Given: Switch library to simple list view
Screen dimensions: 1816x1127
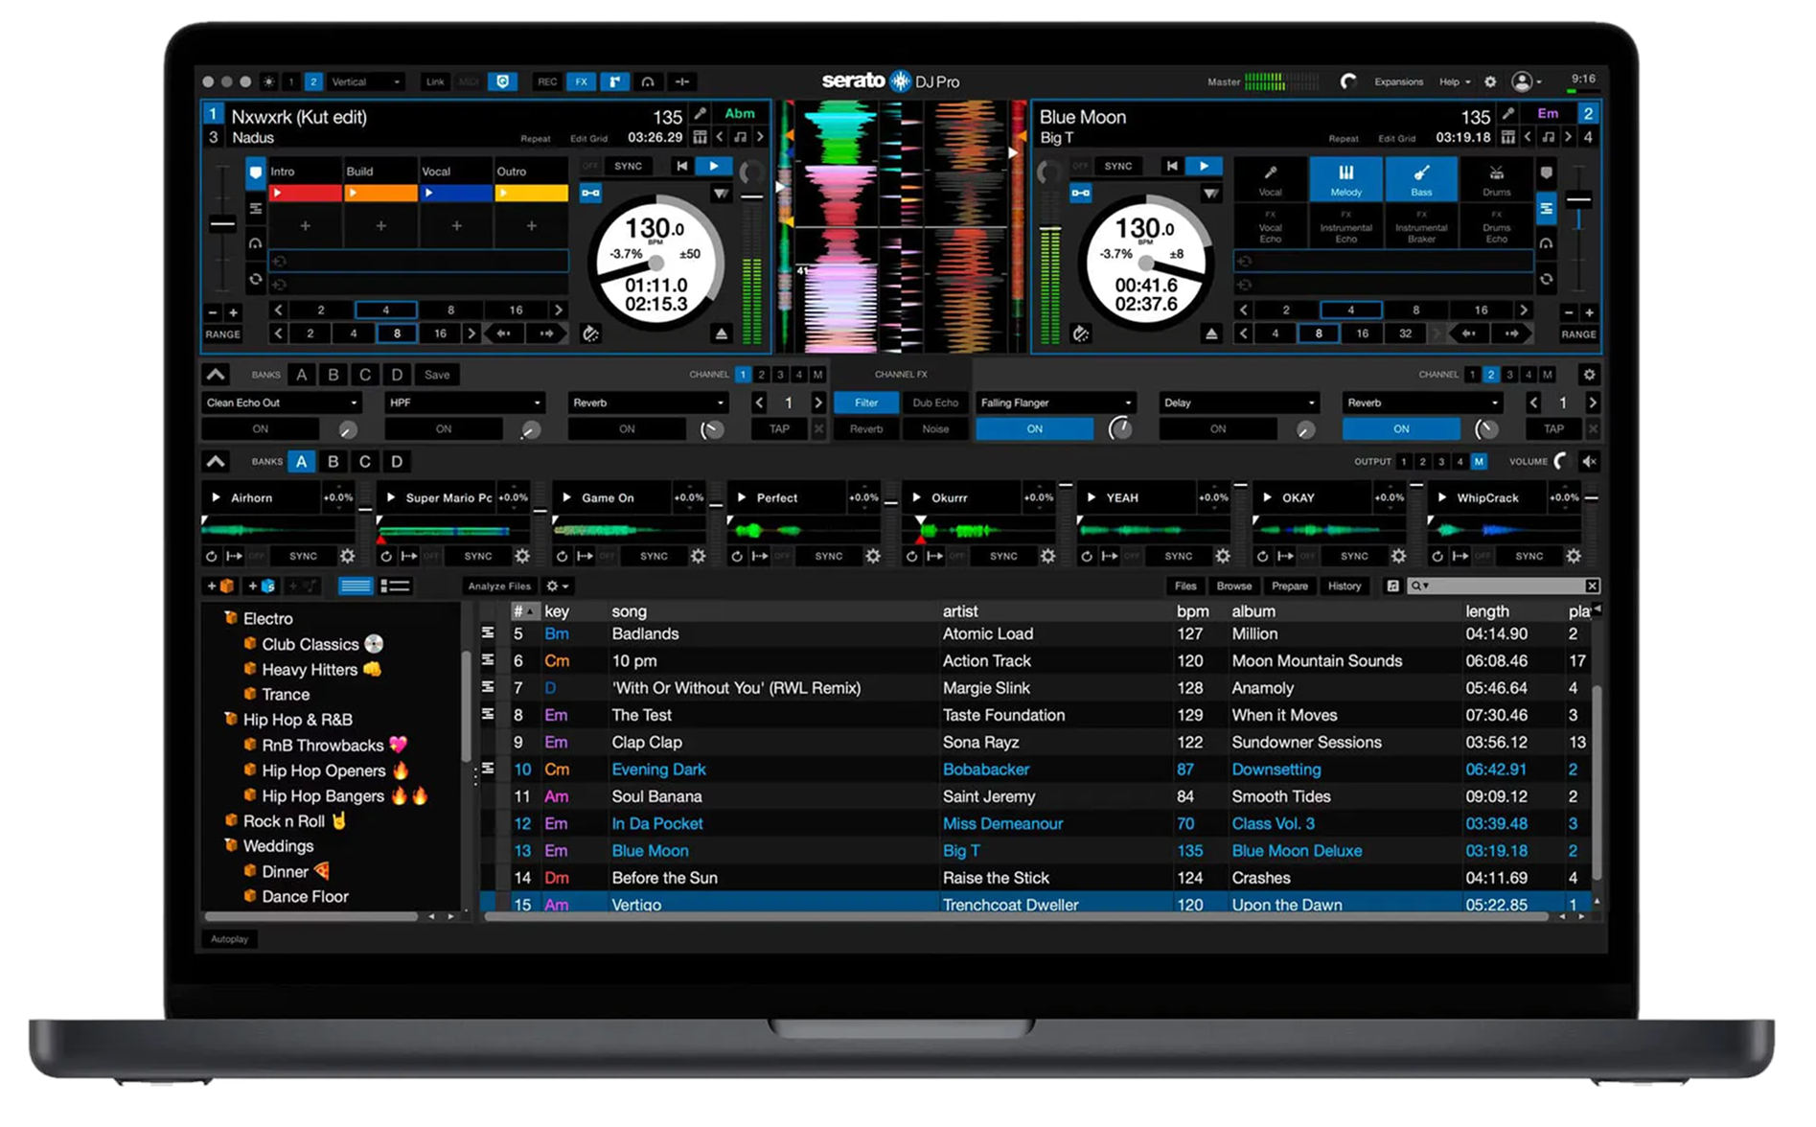Looking at the screenshot, I should 356,586.
